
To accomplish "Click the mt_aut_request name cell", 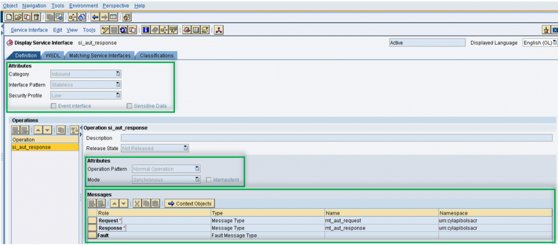I will click(381, 220).
